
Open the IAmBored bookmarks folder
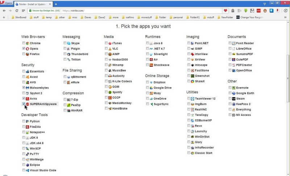click(19, 17)
